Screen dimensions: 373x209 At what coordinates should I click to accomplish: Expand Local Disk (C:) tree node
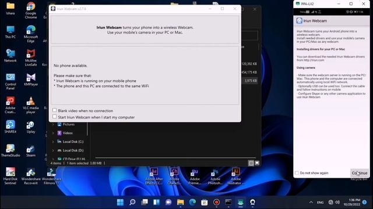(53, 142)
